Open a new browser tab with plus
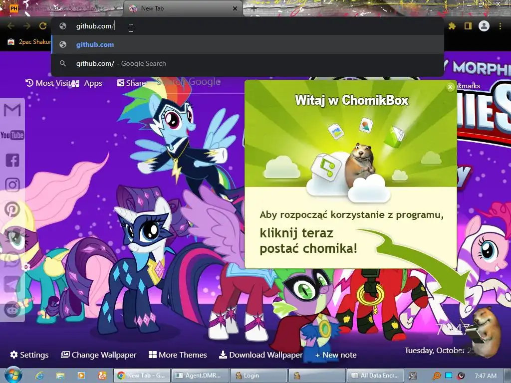The width and height of the screenshot is (511, 383). [254, 8]
